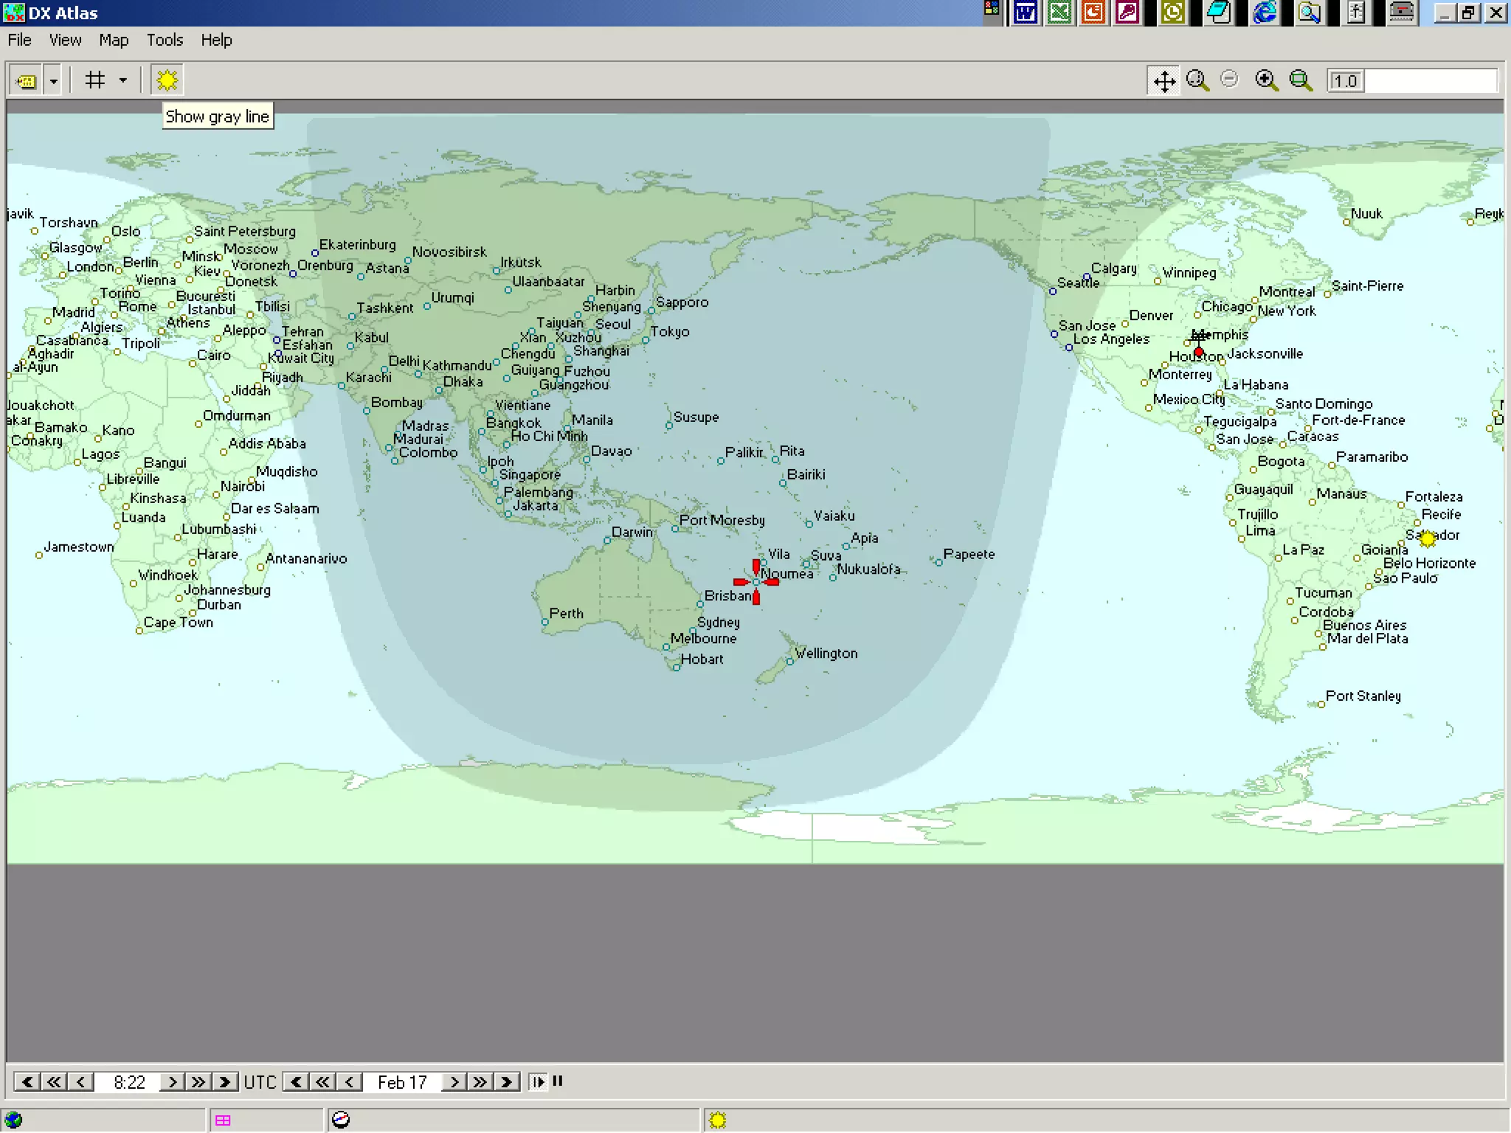1511x1133 pixels.
Task: Advance the time by one small step
Action: [172, 1082]
